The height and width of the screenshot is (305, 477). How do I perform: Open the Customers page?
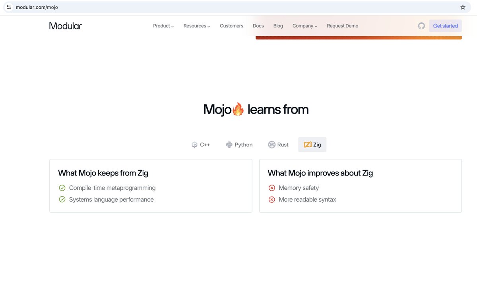(x=231, y=26)
